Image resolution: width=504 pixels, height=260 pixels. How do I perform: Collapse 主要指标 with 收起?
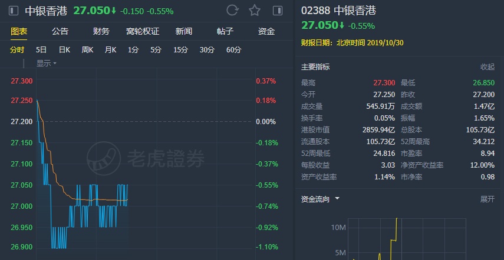[487, 67]
